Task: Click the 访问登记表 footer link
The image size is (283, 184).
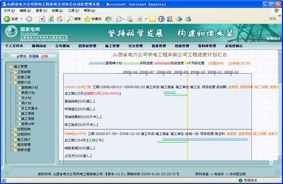Action: pos(237,174)
